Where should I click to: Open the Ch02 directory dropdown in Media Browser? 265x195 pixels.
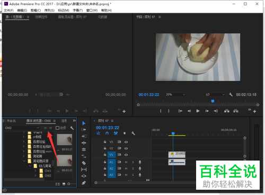click(22, 128)
